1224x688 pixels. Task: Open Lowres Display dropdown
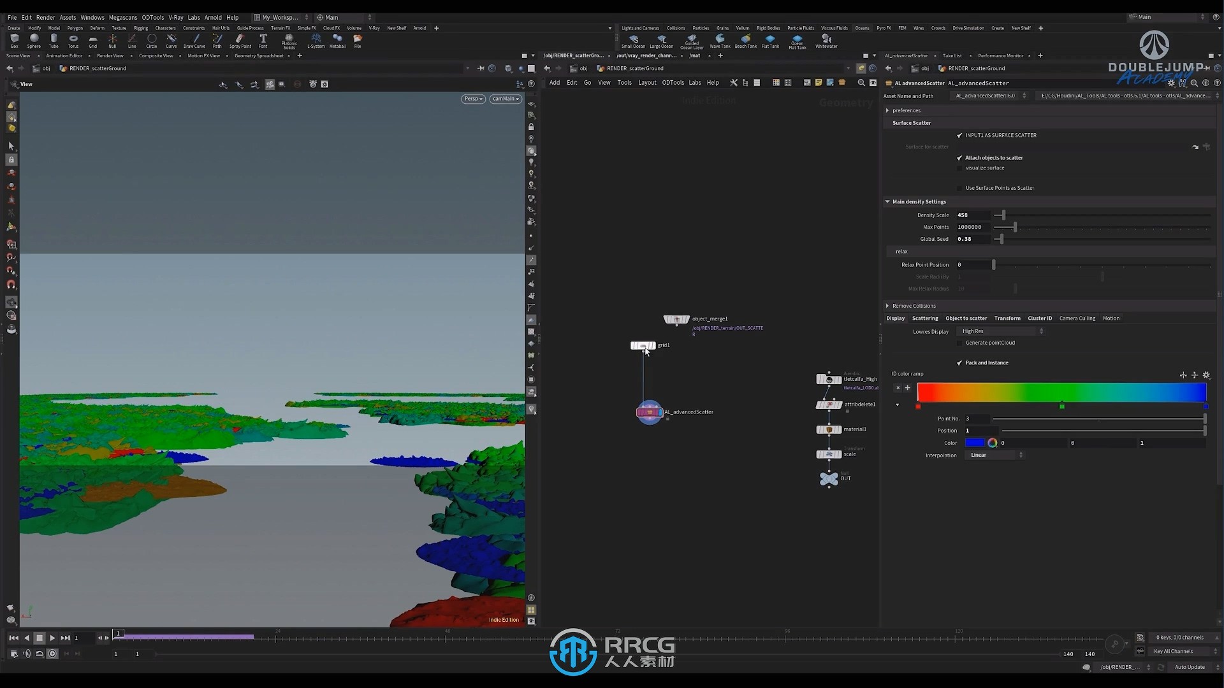coord(1001,331)
